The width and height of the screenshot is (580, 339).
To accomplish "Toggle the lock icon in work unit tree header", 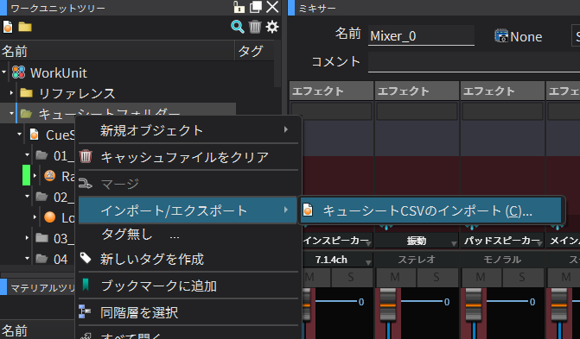I will click(239, 7).
